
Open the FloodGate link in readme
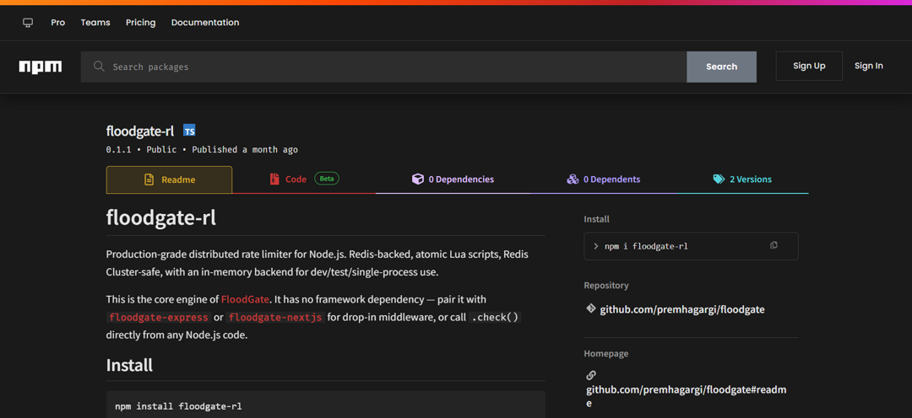[x=245, y=299]
